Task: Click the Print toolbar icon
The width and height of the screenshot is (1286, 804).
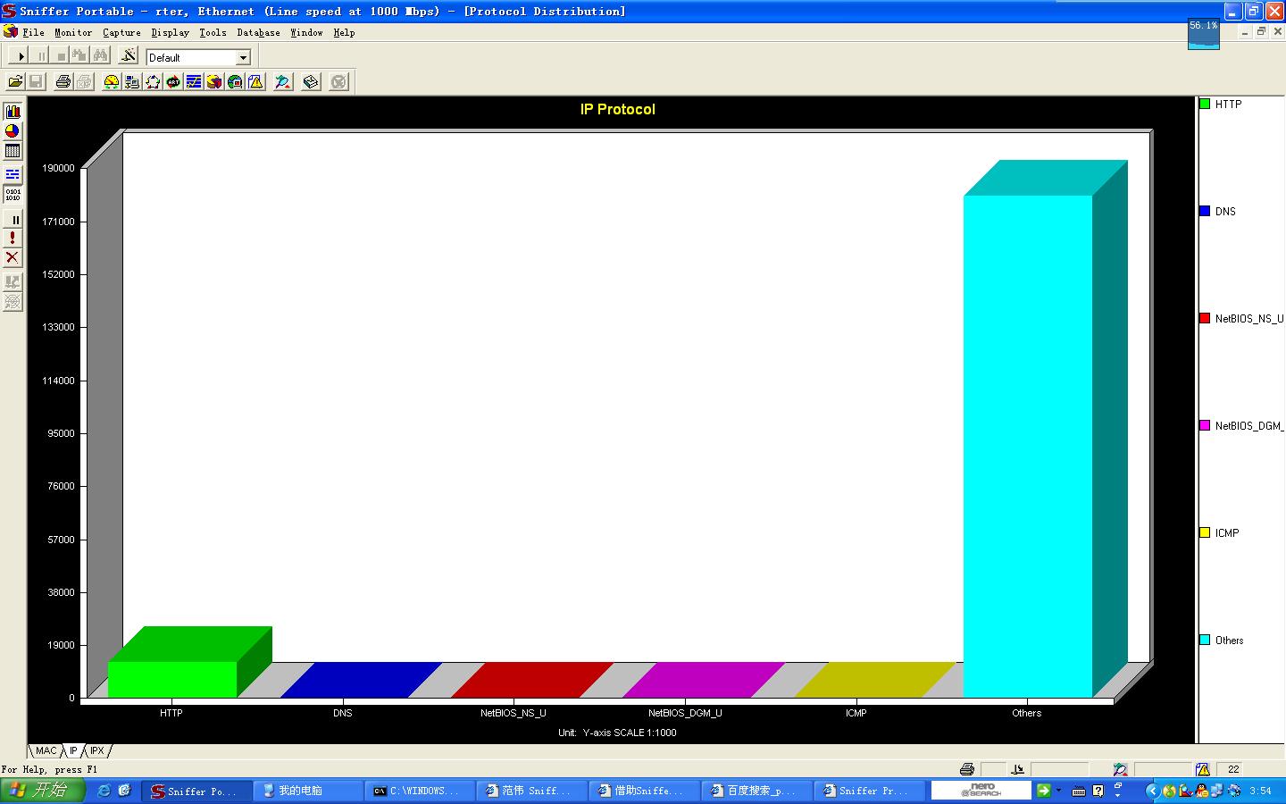Action: click(x=63, y=82)
